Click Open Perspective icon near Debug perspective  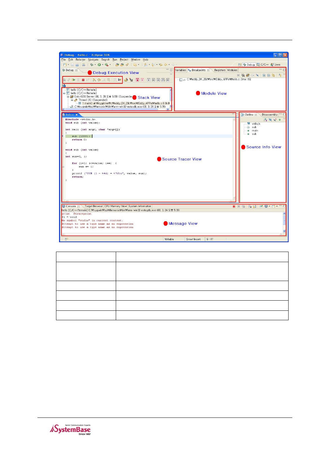[x=240, y=65]
